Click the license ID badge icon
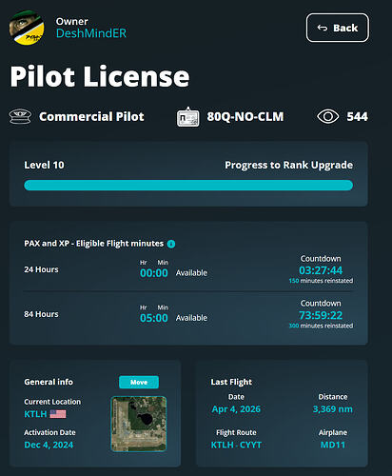The height and width of the screenshot is (476, 392). 188,117
